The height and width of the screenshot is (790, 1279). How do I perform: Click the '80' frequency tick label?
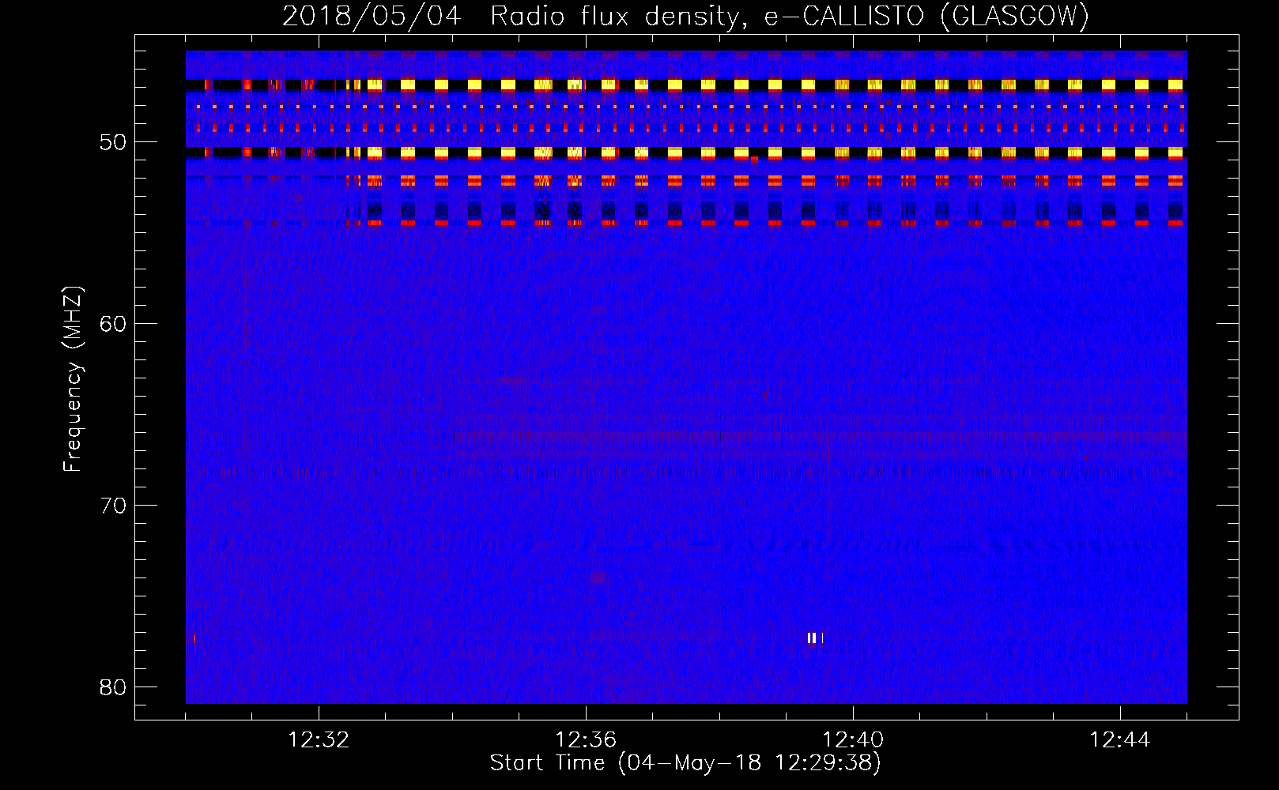pyautogui.click(x=113, y=687)
